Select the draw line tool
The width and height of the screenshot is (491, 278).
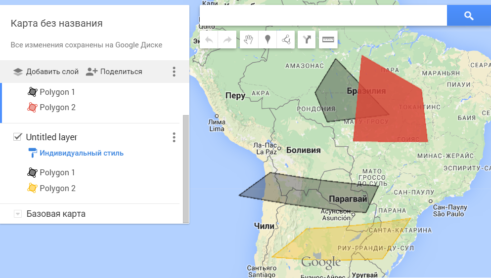286,40
